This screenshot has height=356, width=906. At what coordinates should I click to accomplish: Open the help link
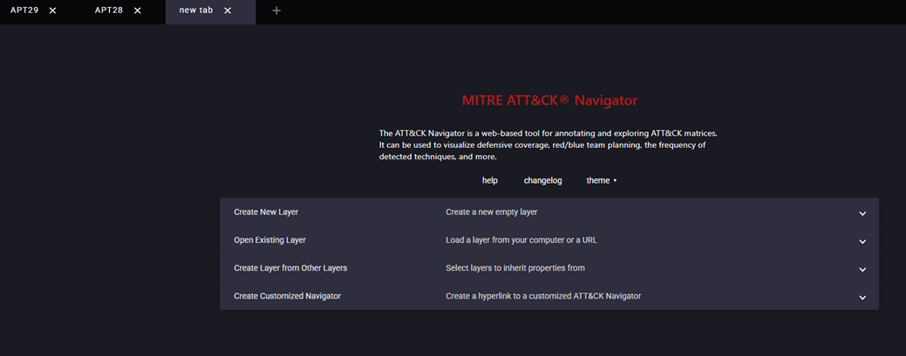point(490,180)
